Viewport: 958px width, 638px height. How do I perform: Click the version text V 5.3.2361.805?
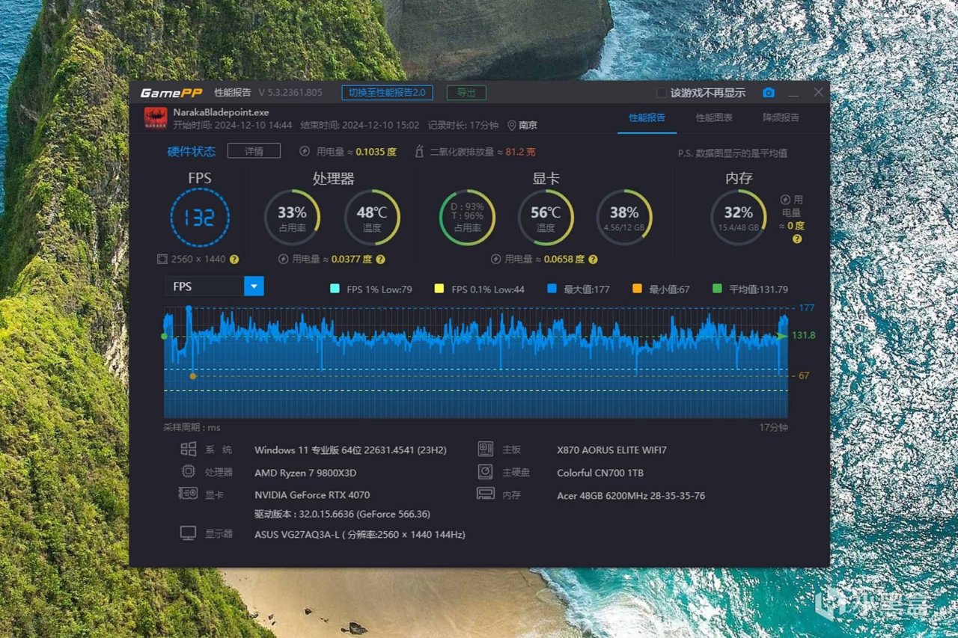(290, 93)
